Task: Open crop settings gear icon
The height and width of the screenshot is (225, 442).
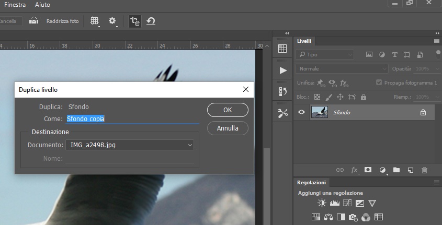Action: 112,21
